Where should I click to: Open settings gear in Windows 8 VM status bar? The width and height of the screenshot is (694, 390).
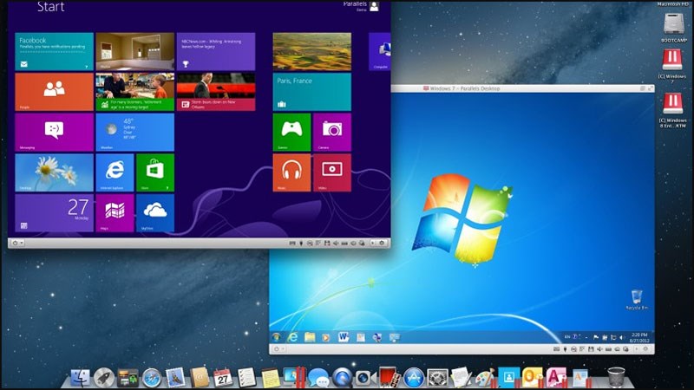(383, 243)
